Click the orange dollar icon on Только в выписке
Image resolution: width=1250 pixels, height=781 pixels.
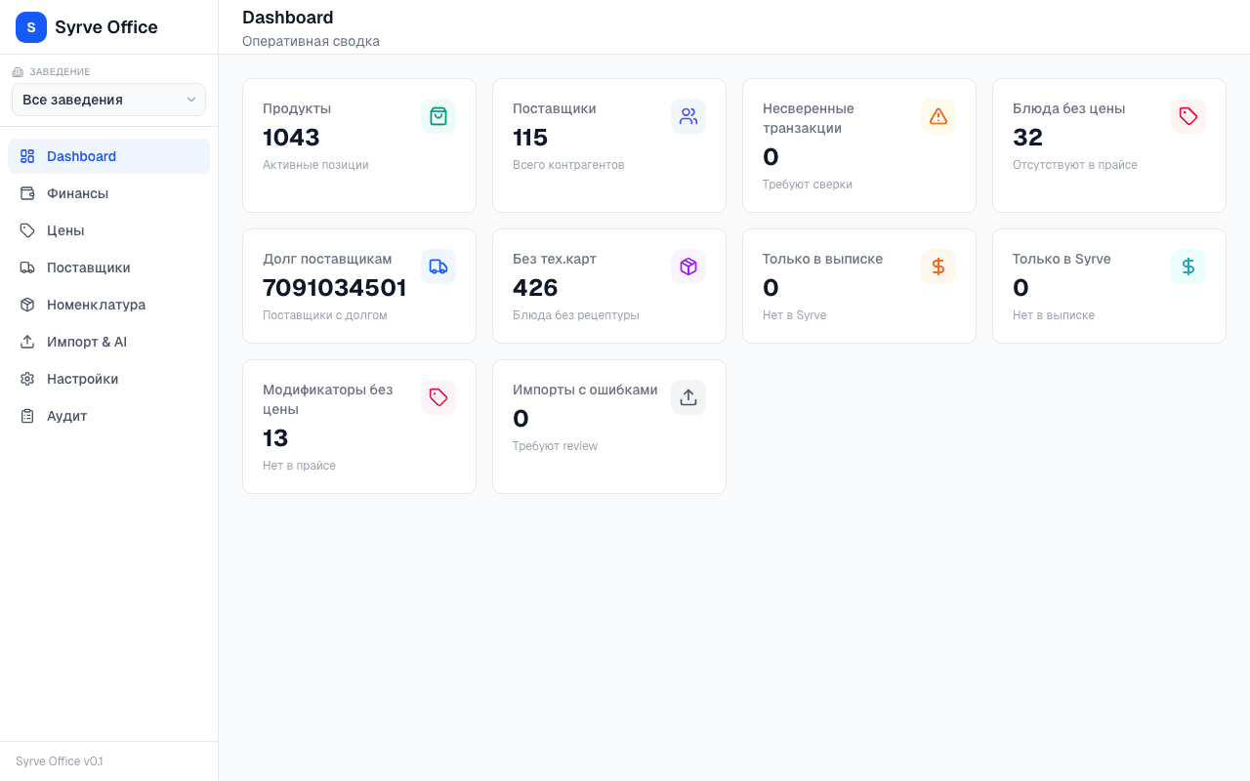click(938, 267)
